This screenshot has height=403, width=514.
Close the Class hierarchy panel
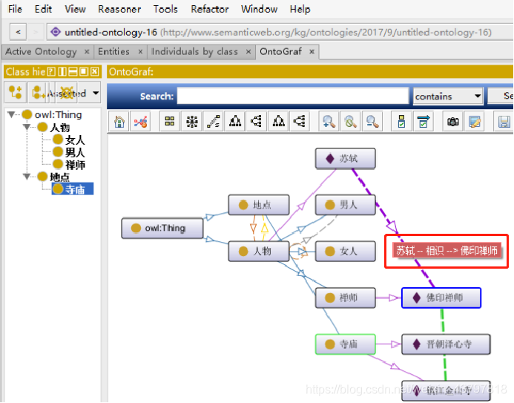(95, 71)
